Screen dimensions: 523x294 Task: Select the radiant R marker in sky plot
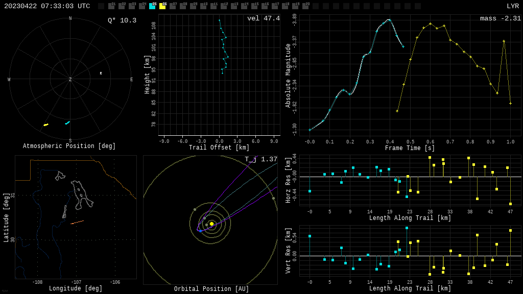point(101,73)
